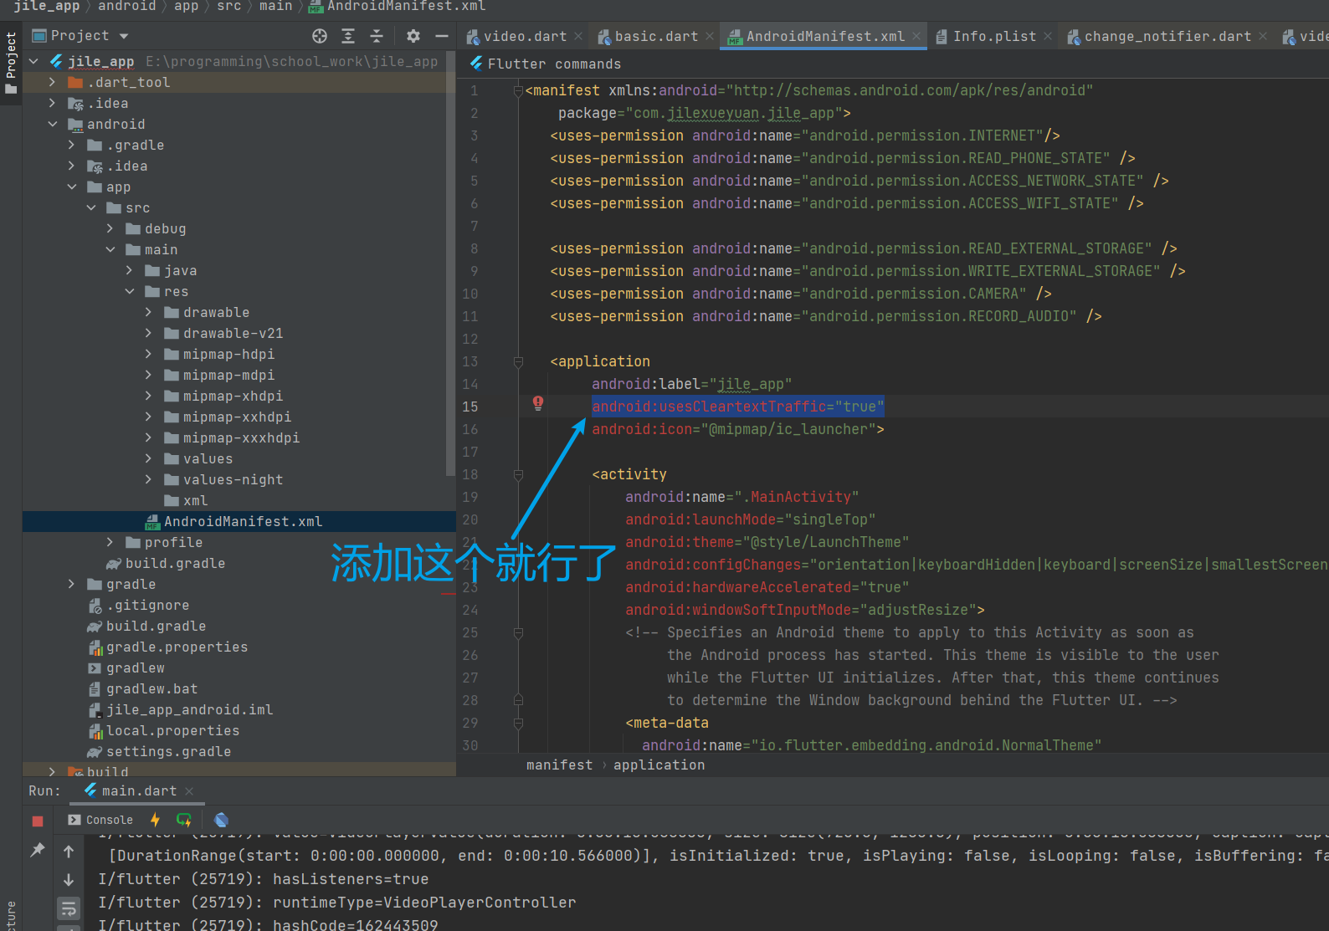Open Project view dropdown selector
This screenshot has height=931, width=1329.
(x=80, y=36)
